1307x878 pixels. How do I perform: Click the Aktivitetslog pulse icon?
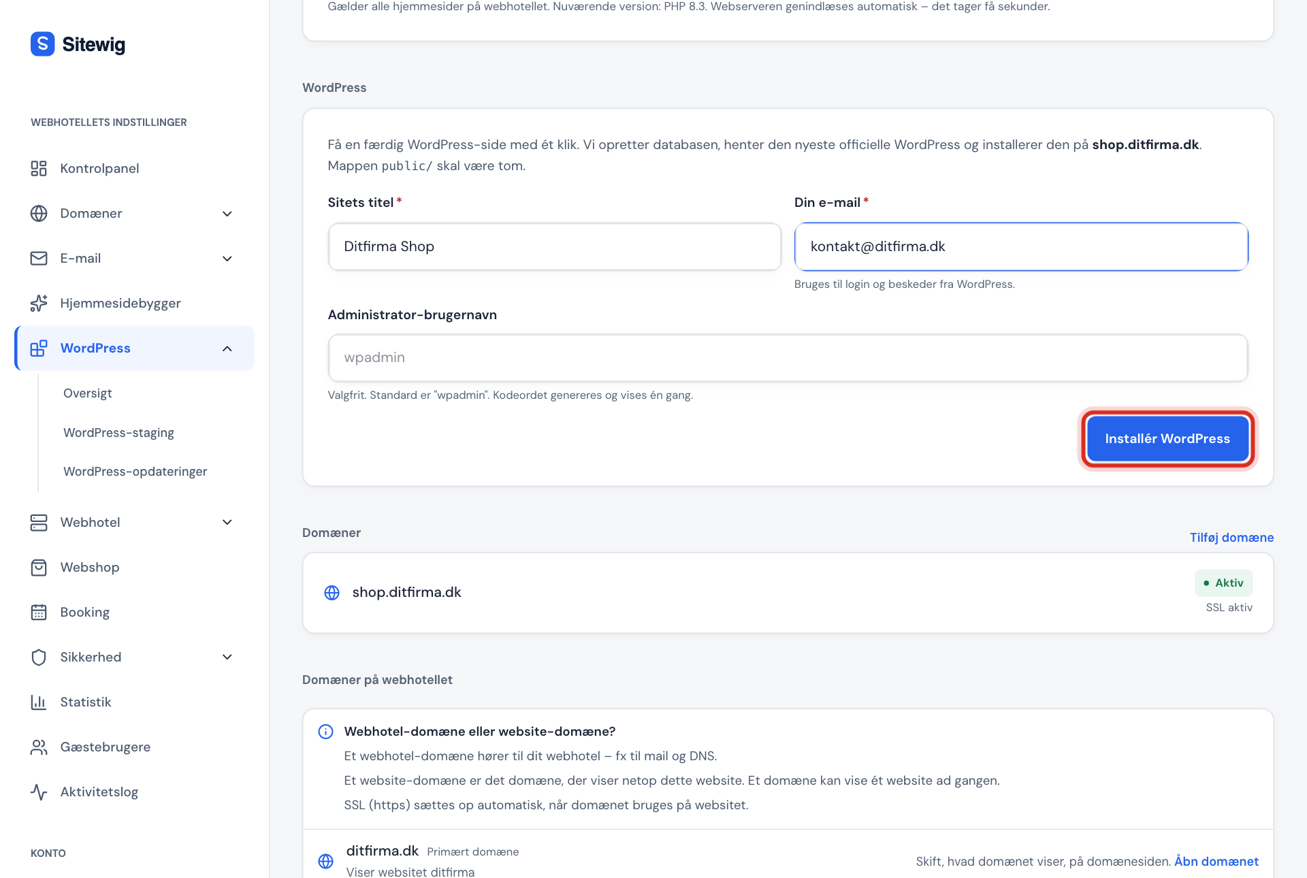(x=39, y=792)
